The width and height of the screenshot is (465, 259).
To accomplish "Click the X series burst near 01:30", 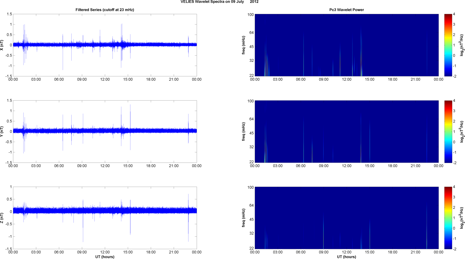I will (x=24, y=45).
